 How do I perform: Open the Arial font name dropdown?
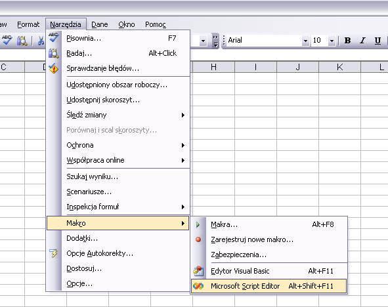(305, 41)
